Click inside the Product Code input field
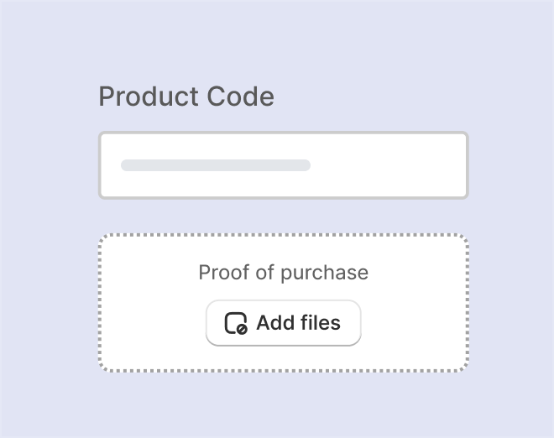Screen dimensions: 554x438 [x=283, y=165]
